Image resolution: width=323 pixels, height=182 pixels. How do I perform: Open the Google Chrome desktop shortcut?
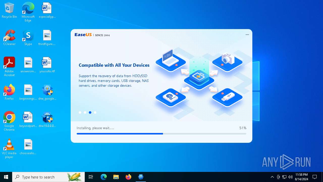(9, 121)
